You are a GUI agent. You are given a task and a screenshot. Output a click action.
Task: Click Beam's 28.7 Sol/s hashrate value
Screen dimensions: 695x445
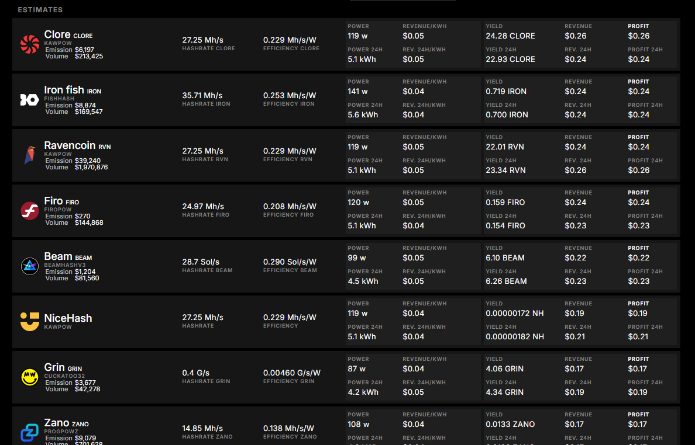tap(199, 262)
